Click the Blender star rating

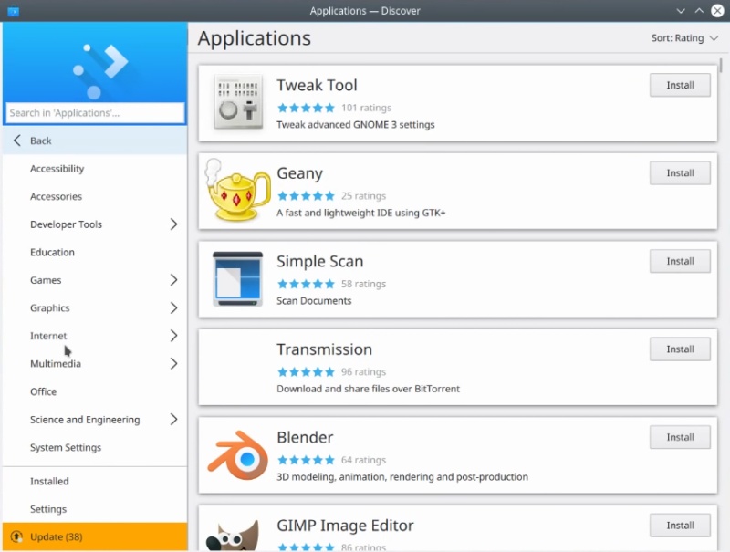[306, 460]
